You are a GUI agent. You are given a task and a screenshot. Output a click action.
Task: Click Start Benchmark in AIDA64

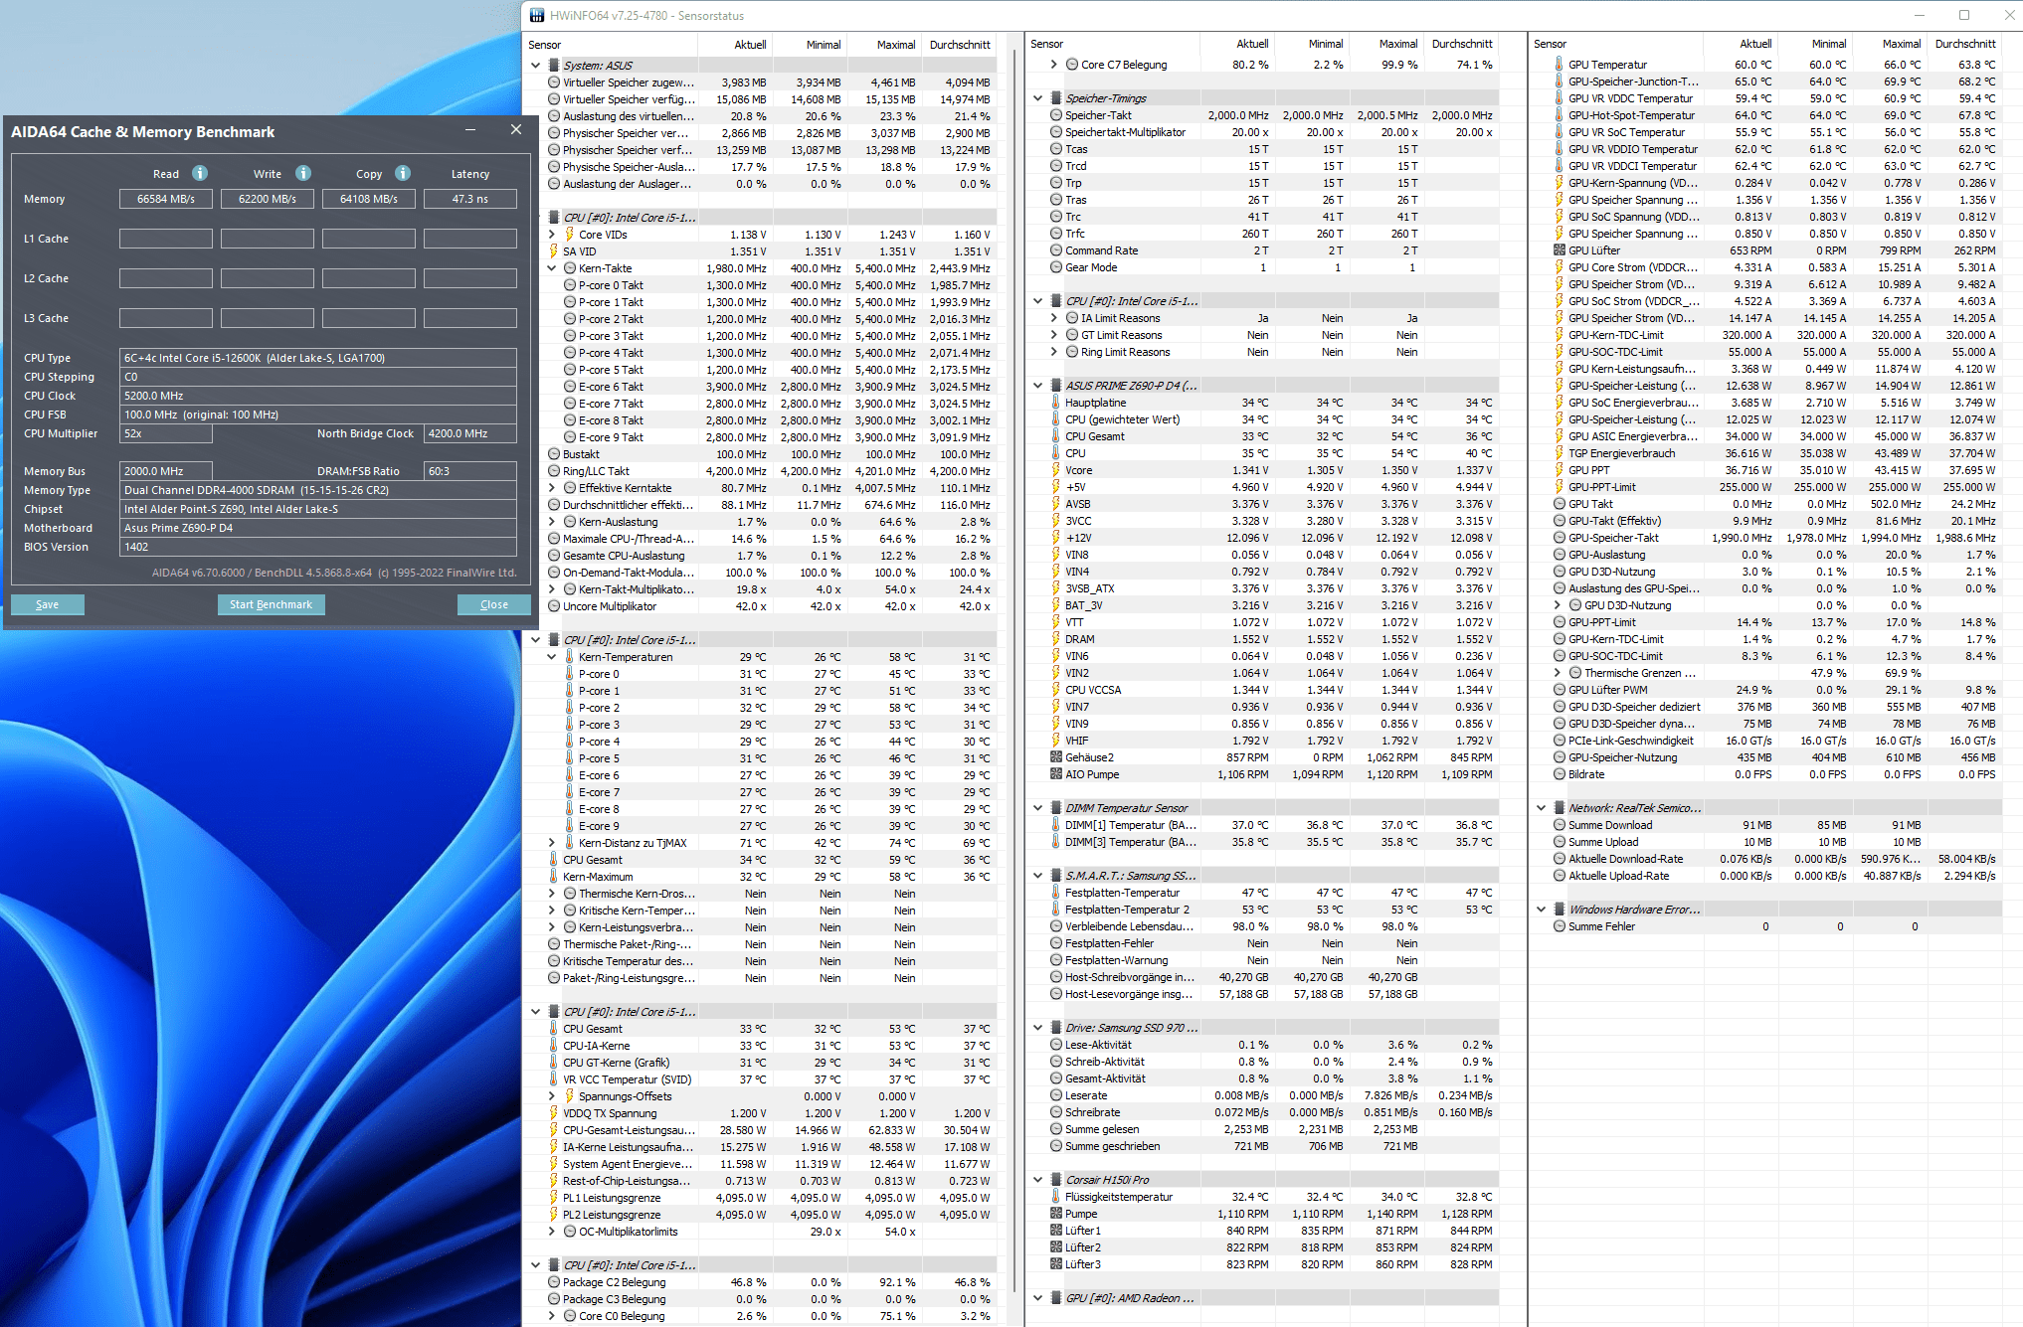point(271,604)
